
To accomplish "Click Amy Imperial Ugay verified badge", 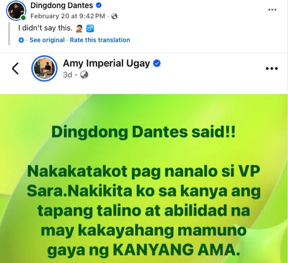I will 157,63.
